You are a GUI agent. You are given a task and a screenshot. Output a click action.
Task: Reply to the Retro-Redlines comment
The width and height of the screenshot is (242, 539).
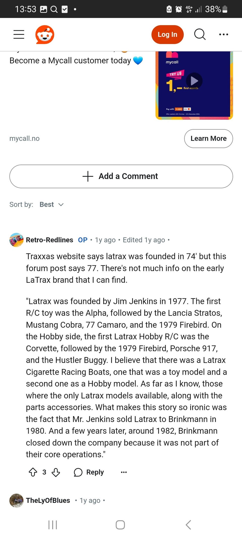tap(89, 472)
